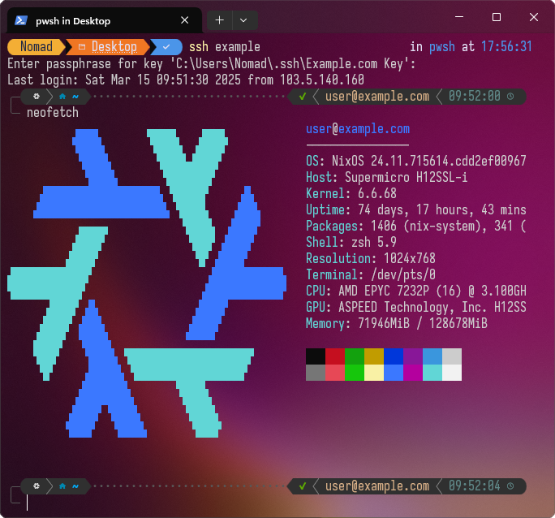The image size is (555, 518).
Task: Click the CPU: AMD EPYC 7232P line
Action: click(x=416, y=291)
